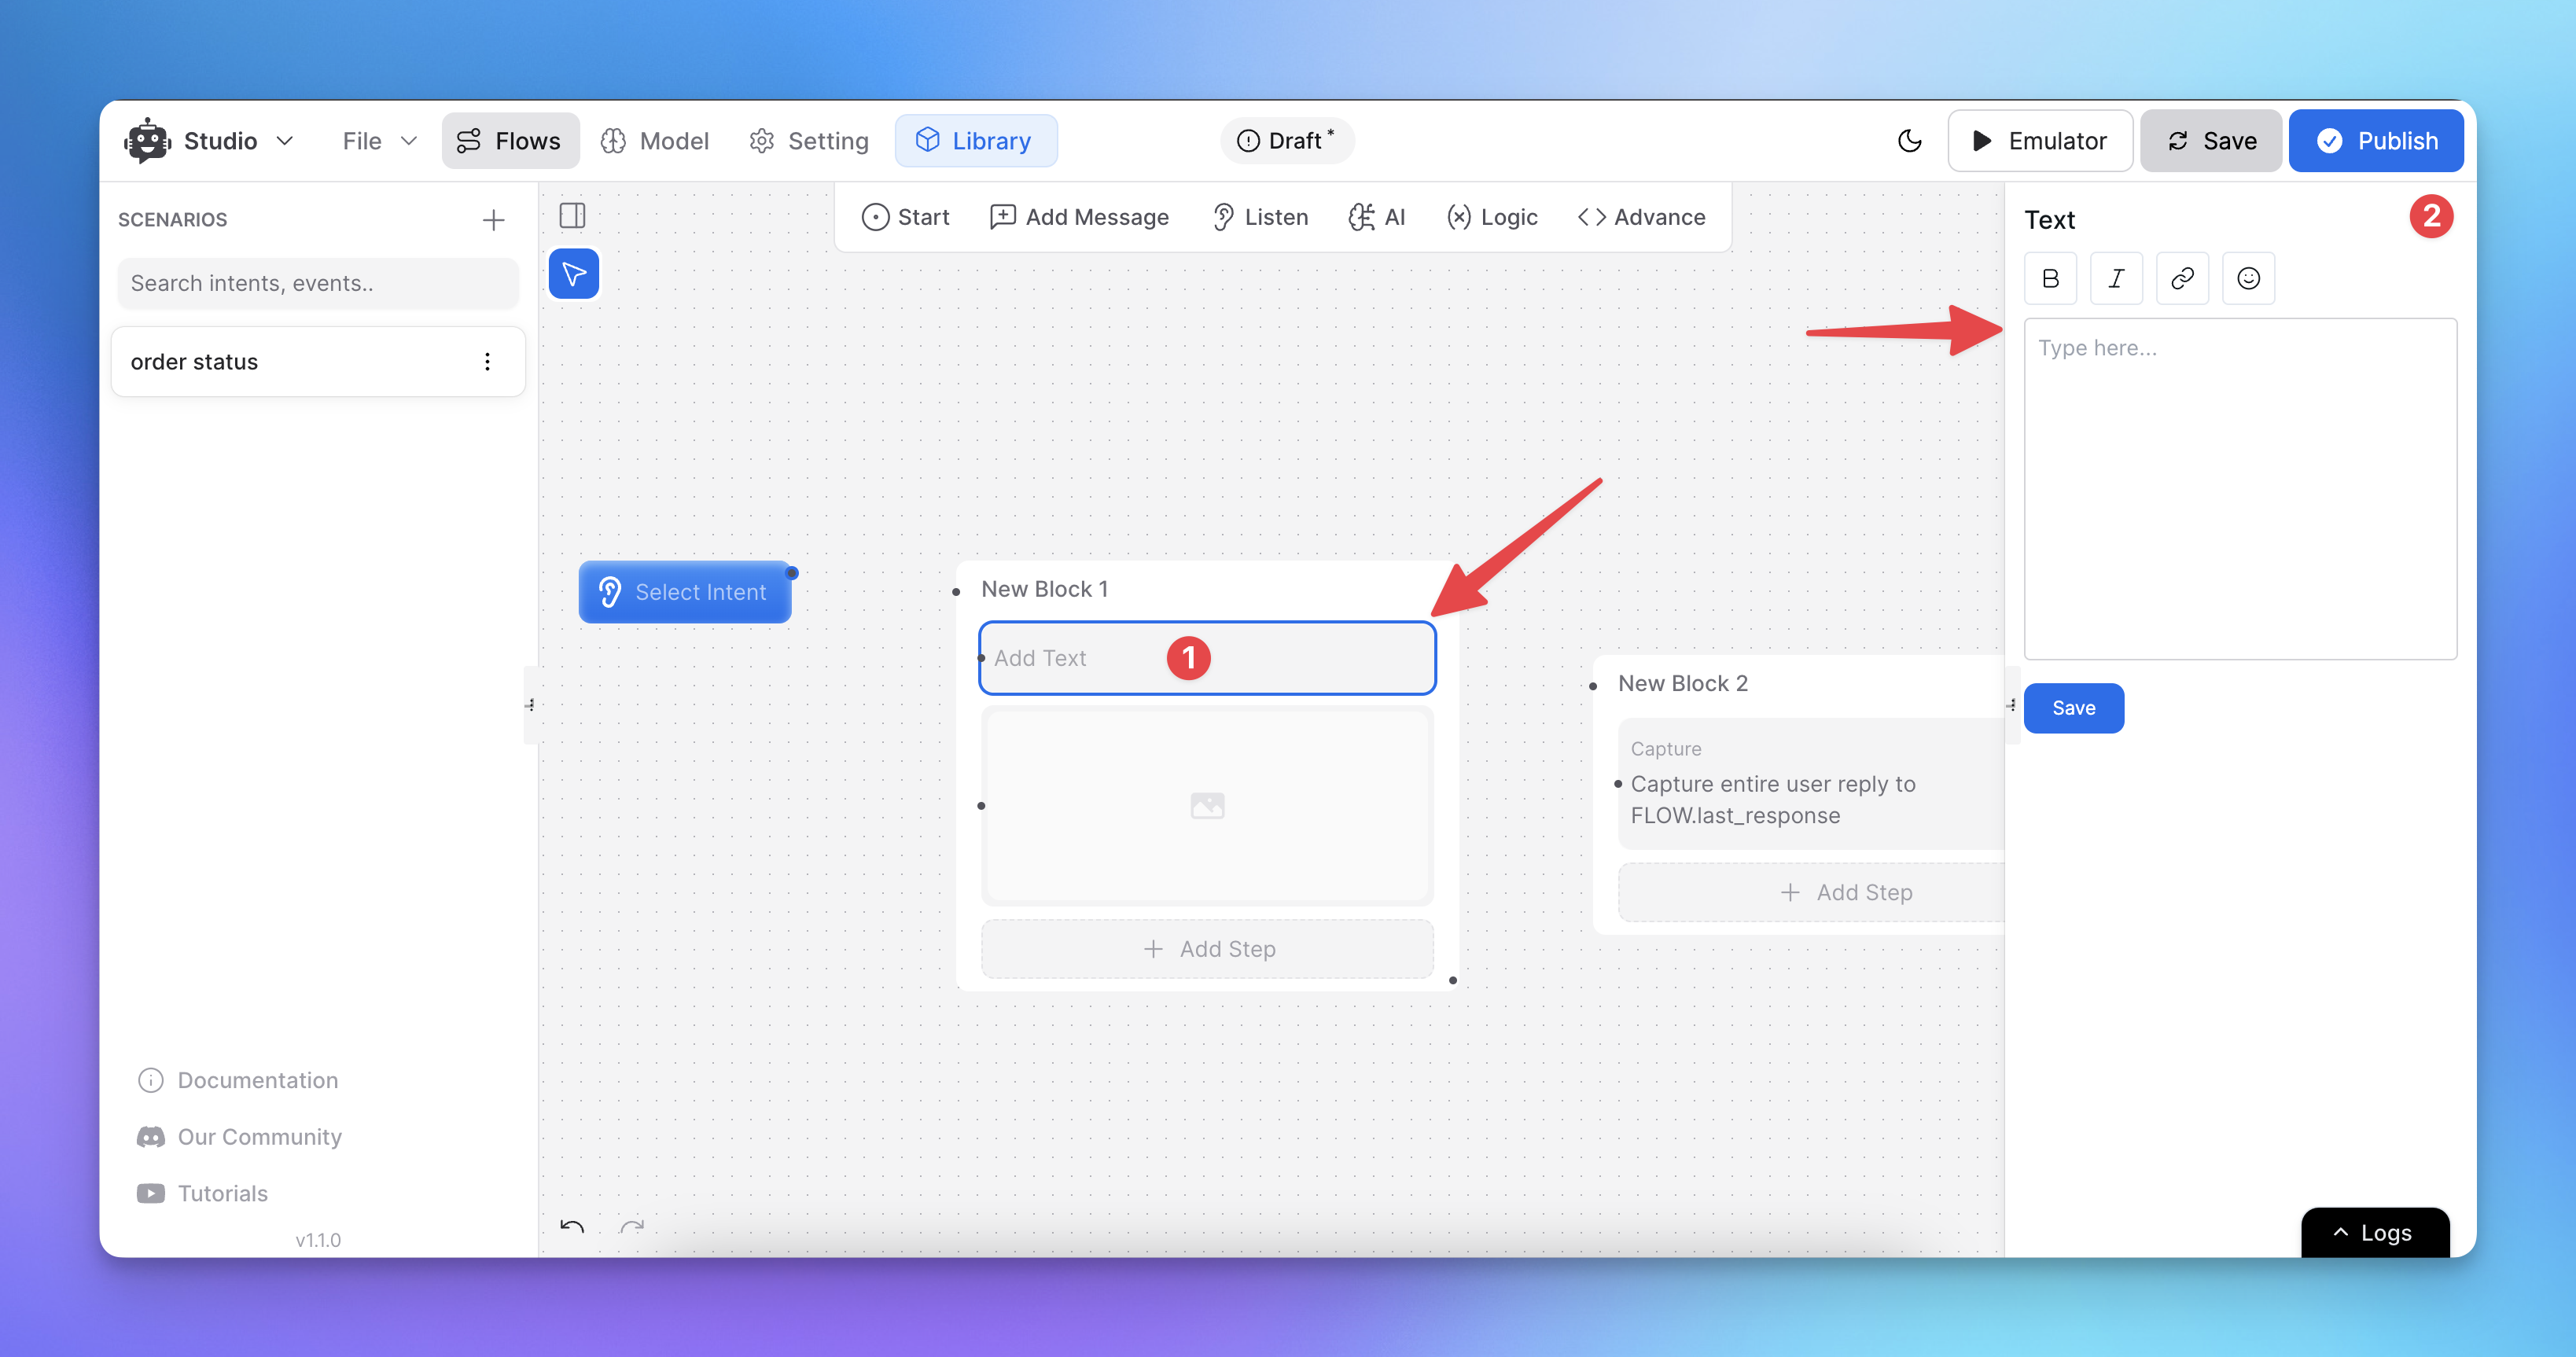Expand the Studio dropdown chevron

[x=285, y=141]
